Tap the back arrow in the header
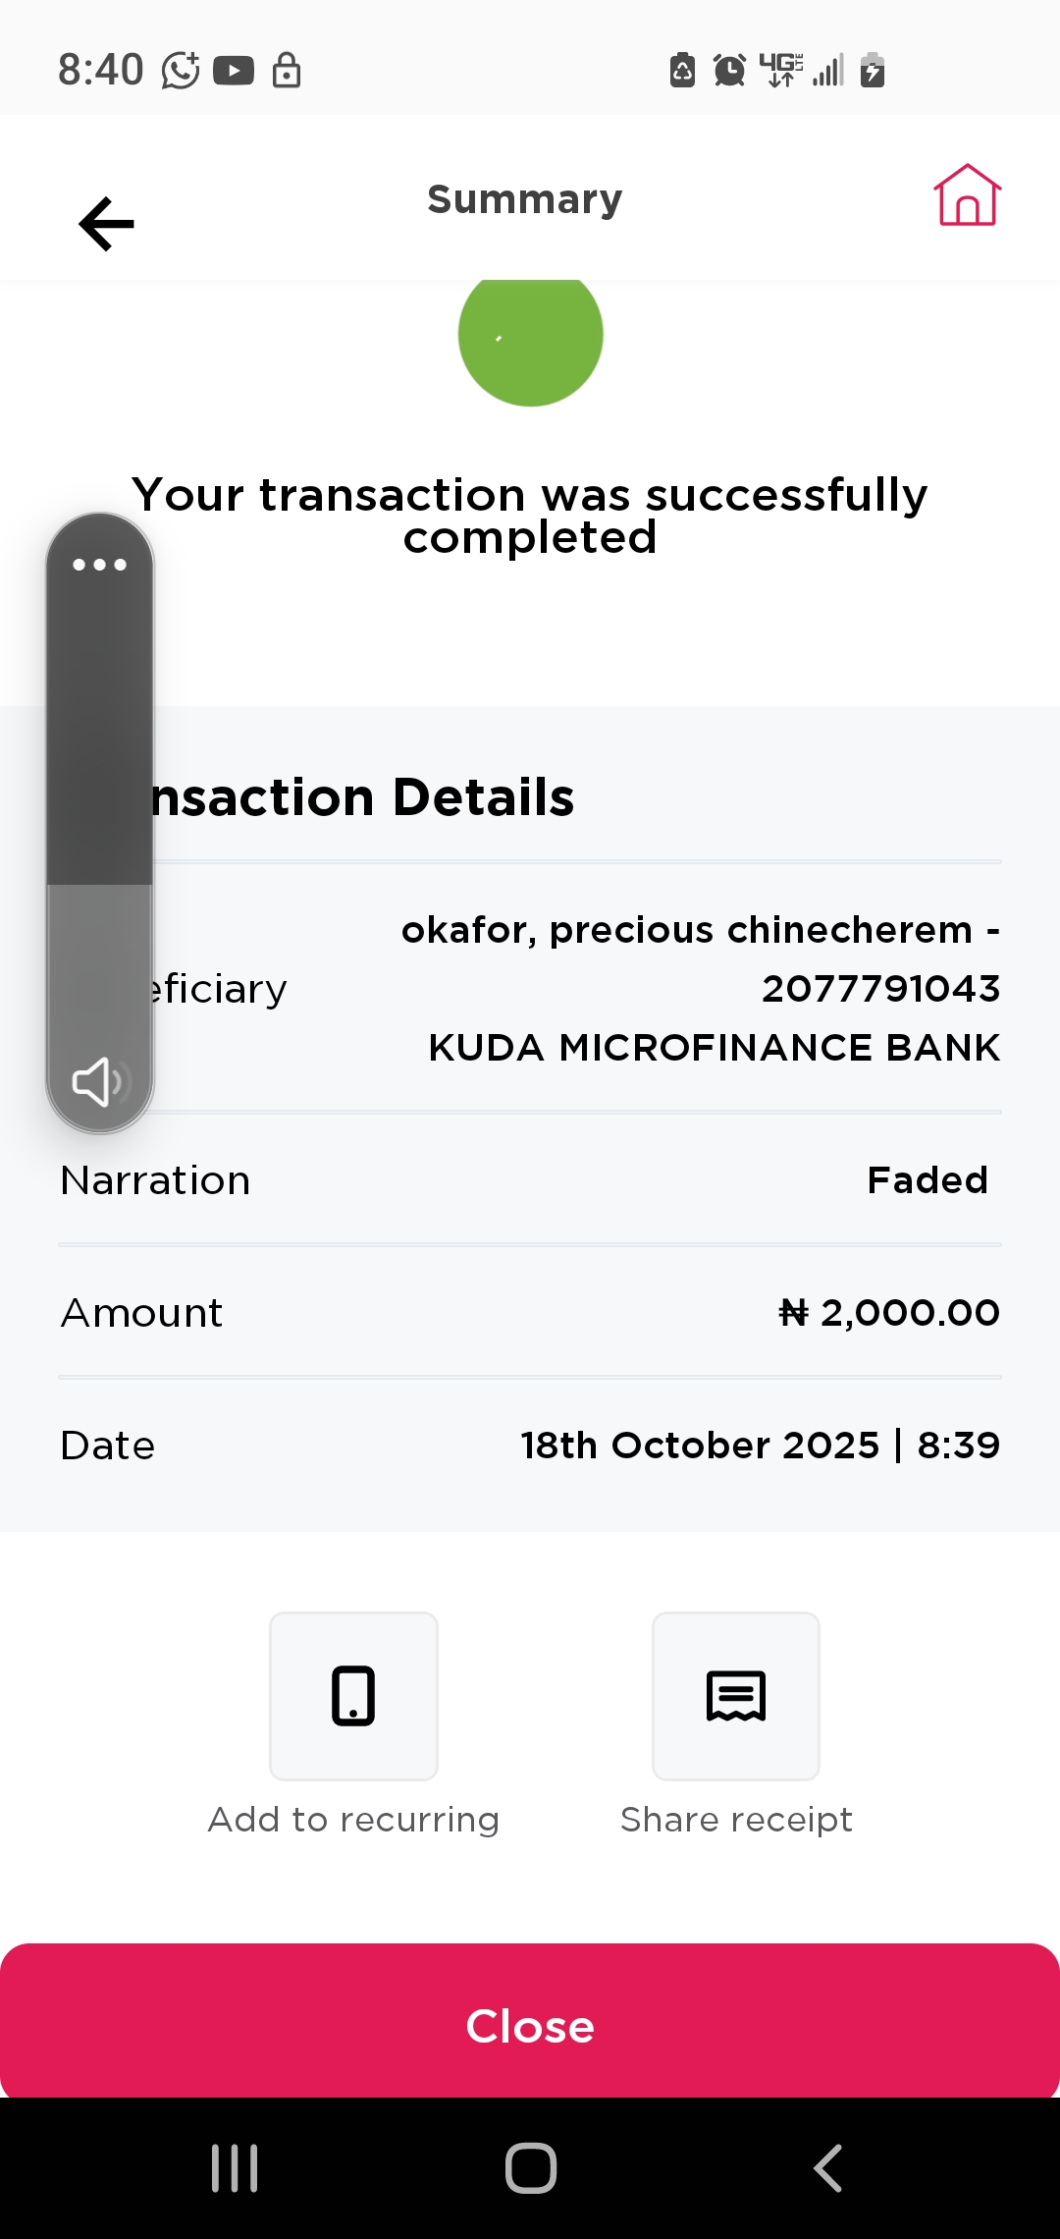 [x=106, y=224]
